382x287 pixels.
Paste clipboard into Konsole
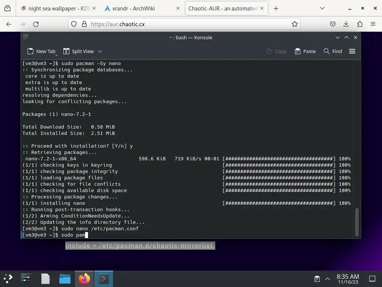pos(305,52)
